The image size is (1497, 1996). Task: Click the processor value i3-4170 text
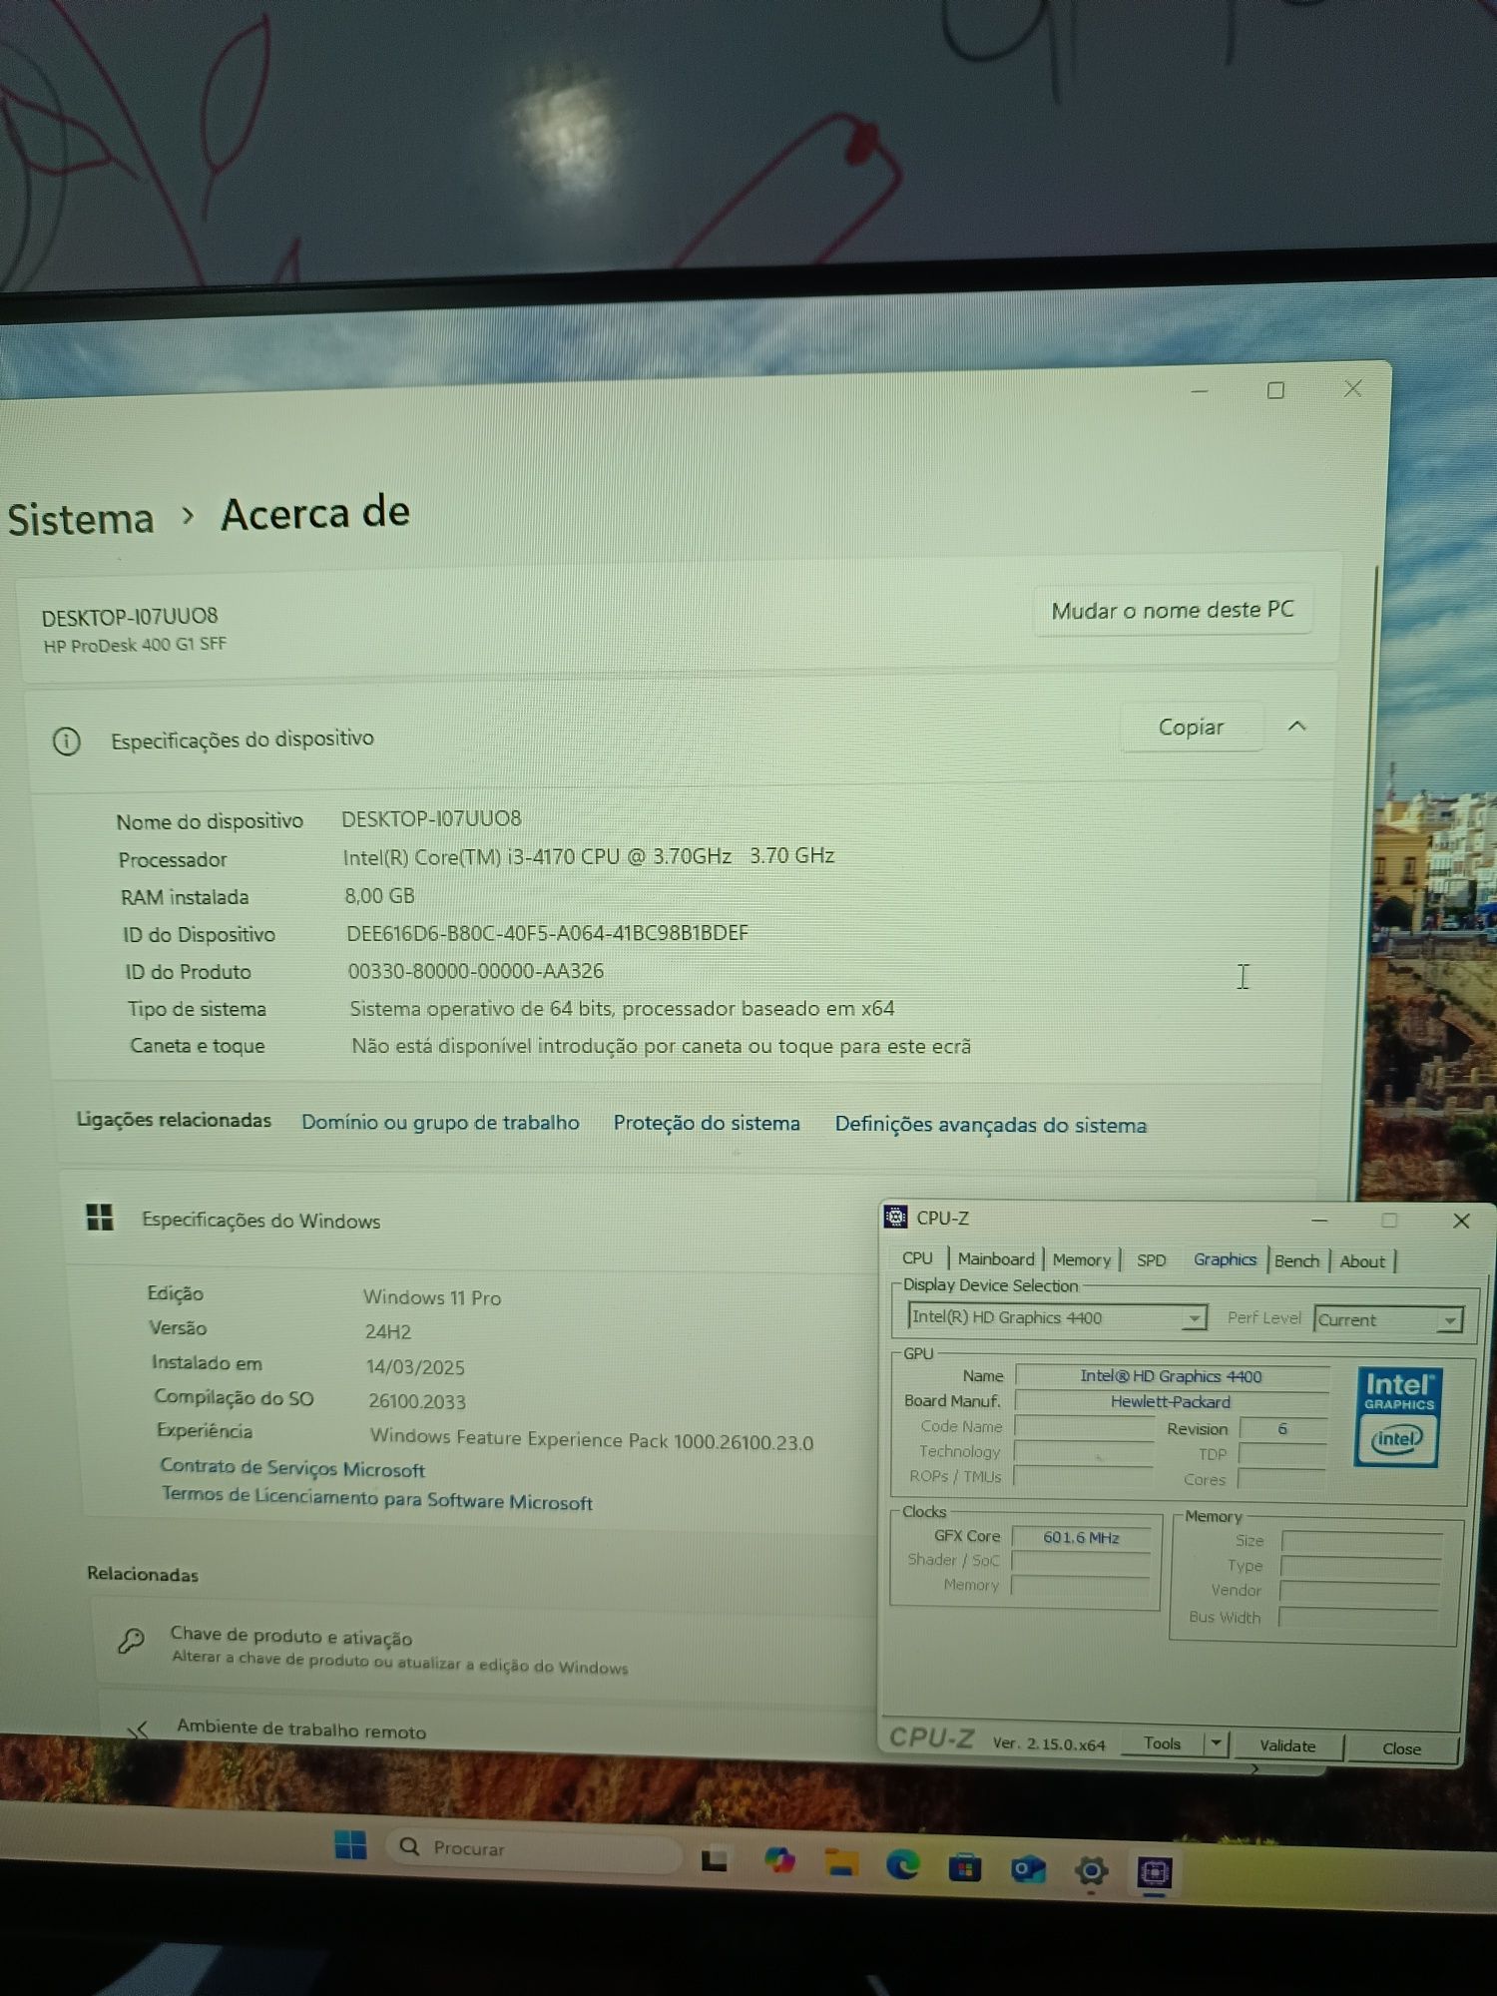589,856
